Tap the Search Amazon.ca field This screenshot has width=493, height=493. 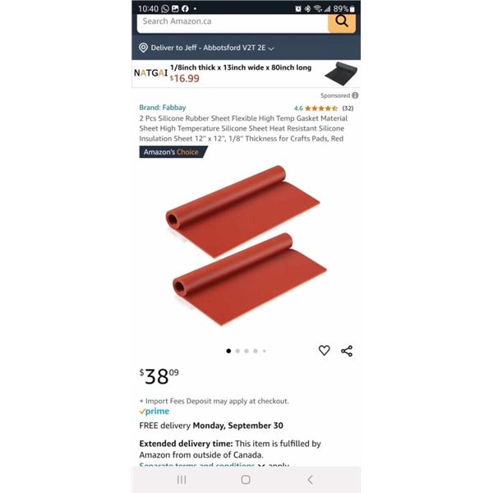tap(233, 23)
